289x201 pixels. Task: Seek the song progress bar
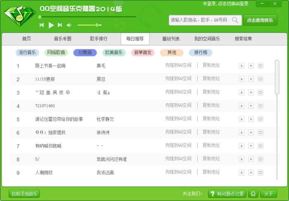tap(88, 17)
